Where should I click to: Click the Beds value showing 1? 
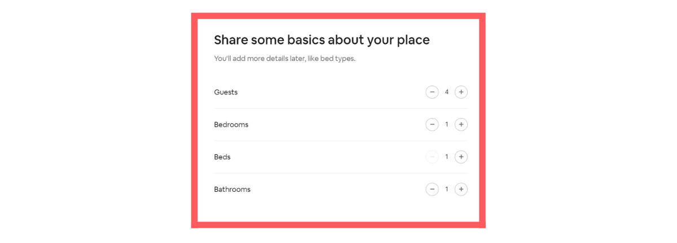447,157
